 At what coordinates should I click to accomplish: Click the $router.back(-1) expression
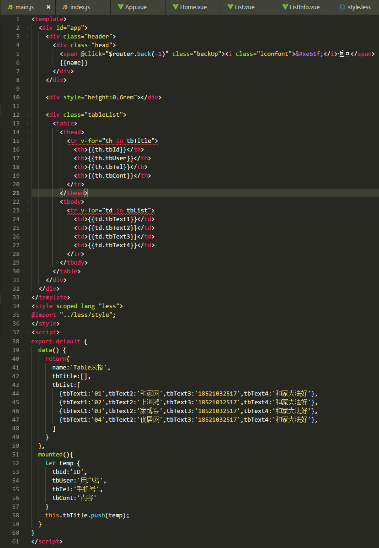tap(137, 54)
